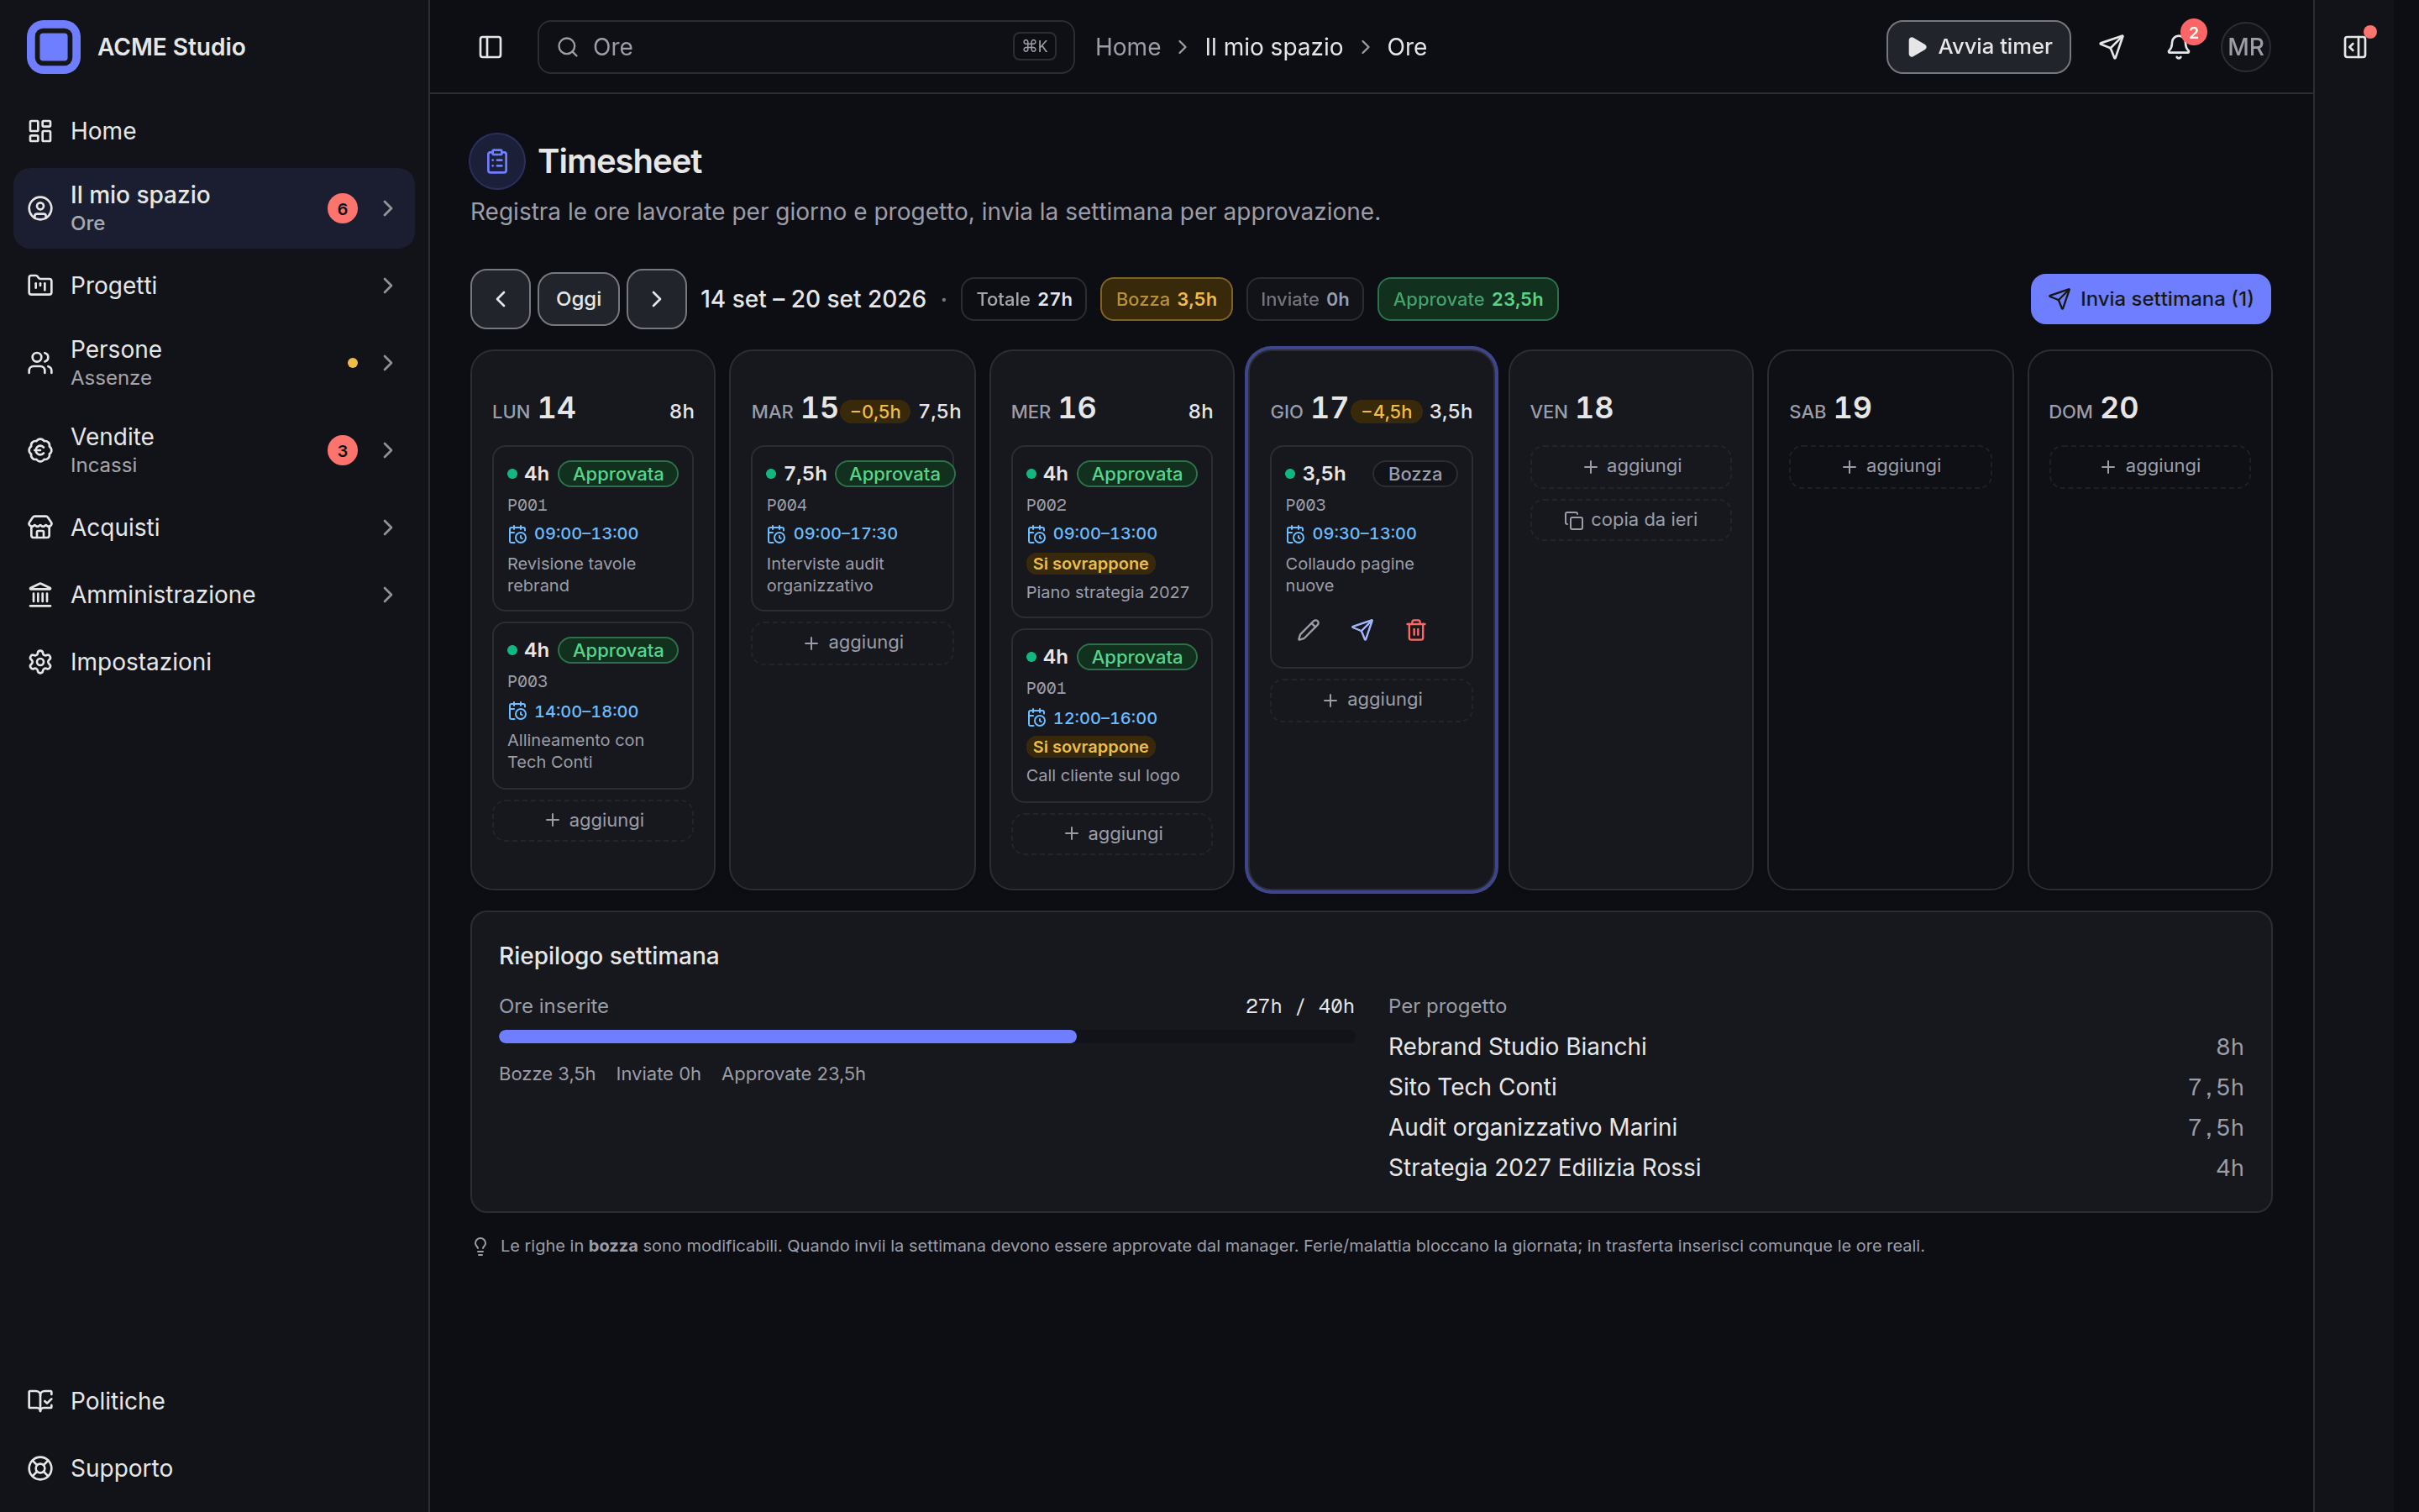Click Invia settimana button
Viewport: 2419px width, 1512px height.
click(2150, 299)
